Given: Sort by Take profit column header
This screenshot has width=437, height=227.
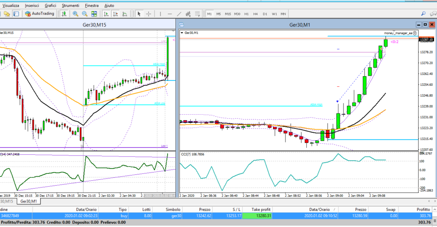Looking at the screenshot, I should (257, 210).
